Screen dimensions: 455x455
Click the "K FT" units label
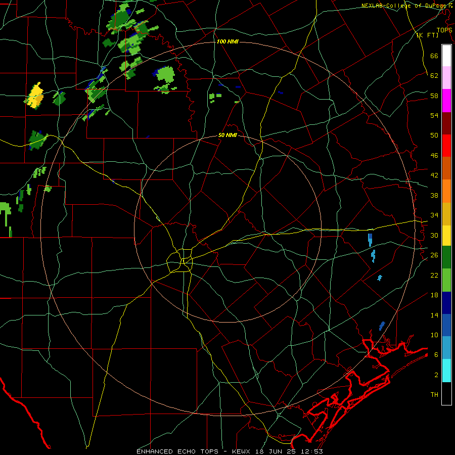click(x=428, y=35)
